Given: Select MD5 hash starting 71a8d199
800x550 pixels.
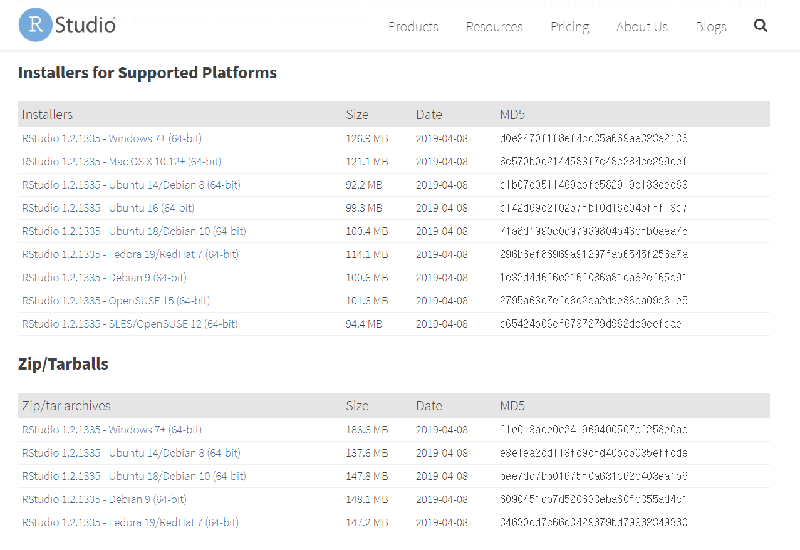Looking at the screenshot, I should [x=594, y=231].
